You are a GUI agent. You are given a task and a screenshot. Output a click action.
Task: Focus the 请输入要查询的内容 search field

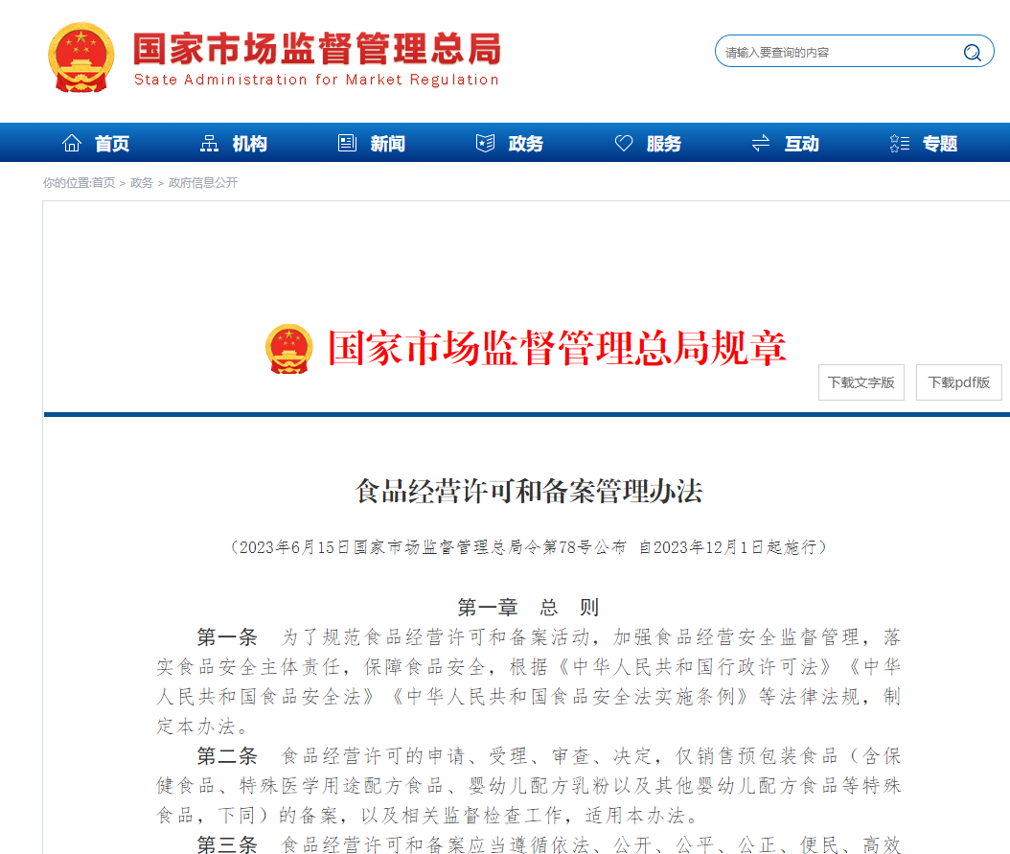click(834, 52)
